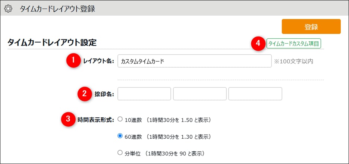Click the タイムカードレイアウト設定 heading
The image size is (349, 164).
click(x=52, y=42)
